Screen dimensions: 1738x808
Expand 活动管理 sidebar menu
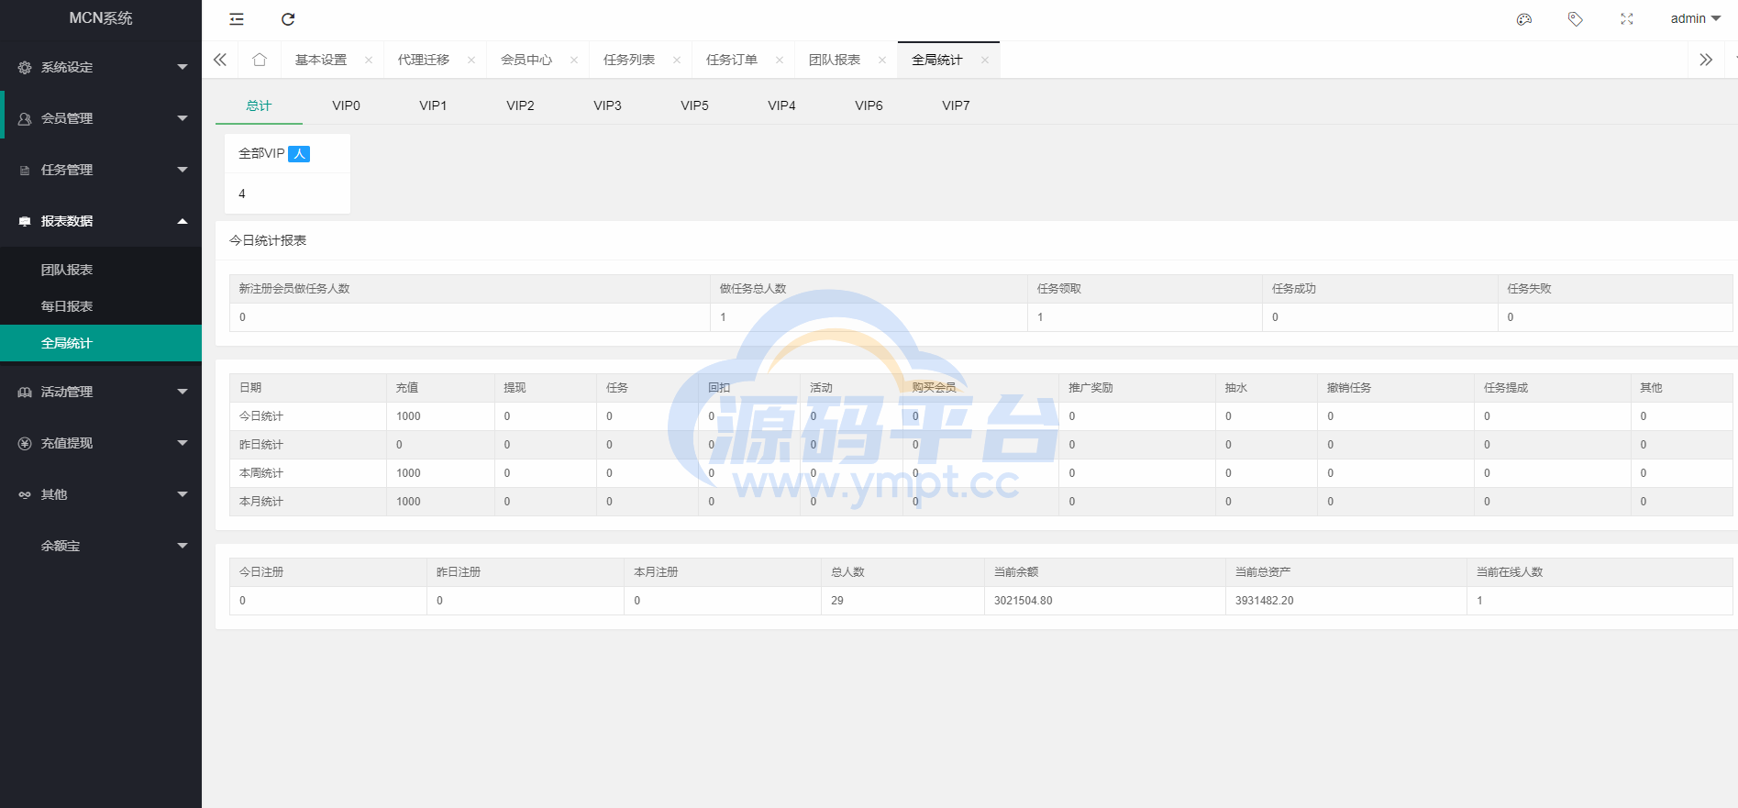[x=101, y=392]
